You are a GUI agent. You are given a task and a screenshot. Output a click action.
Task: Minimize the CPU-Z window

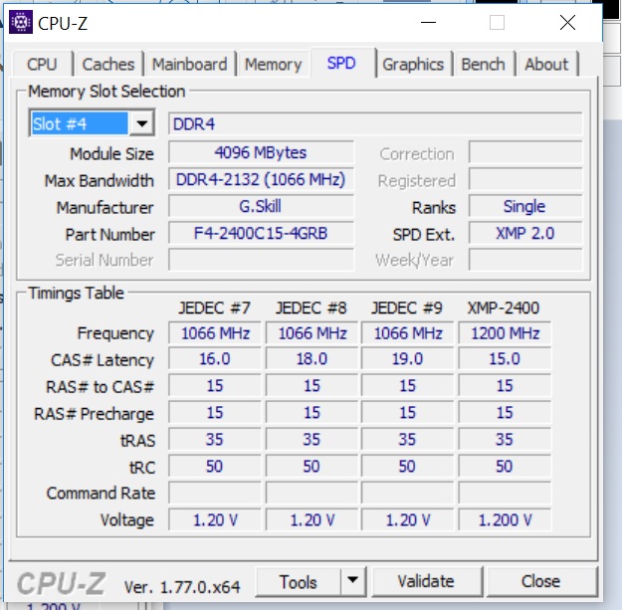(428, 22)
